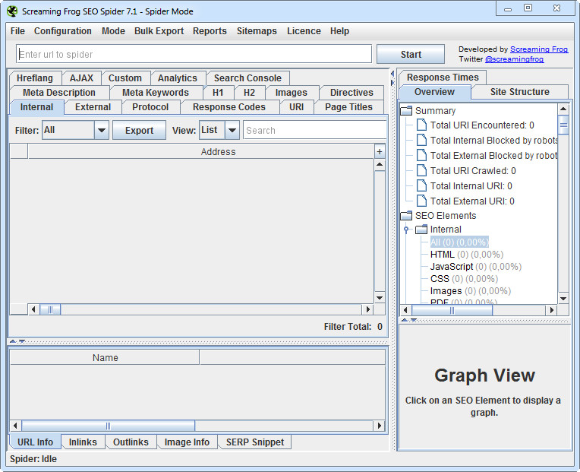Image resolution: width=580 pixels, height=472 pixels.
Task: Switch to the Site Structure tab
Action: 520,92
